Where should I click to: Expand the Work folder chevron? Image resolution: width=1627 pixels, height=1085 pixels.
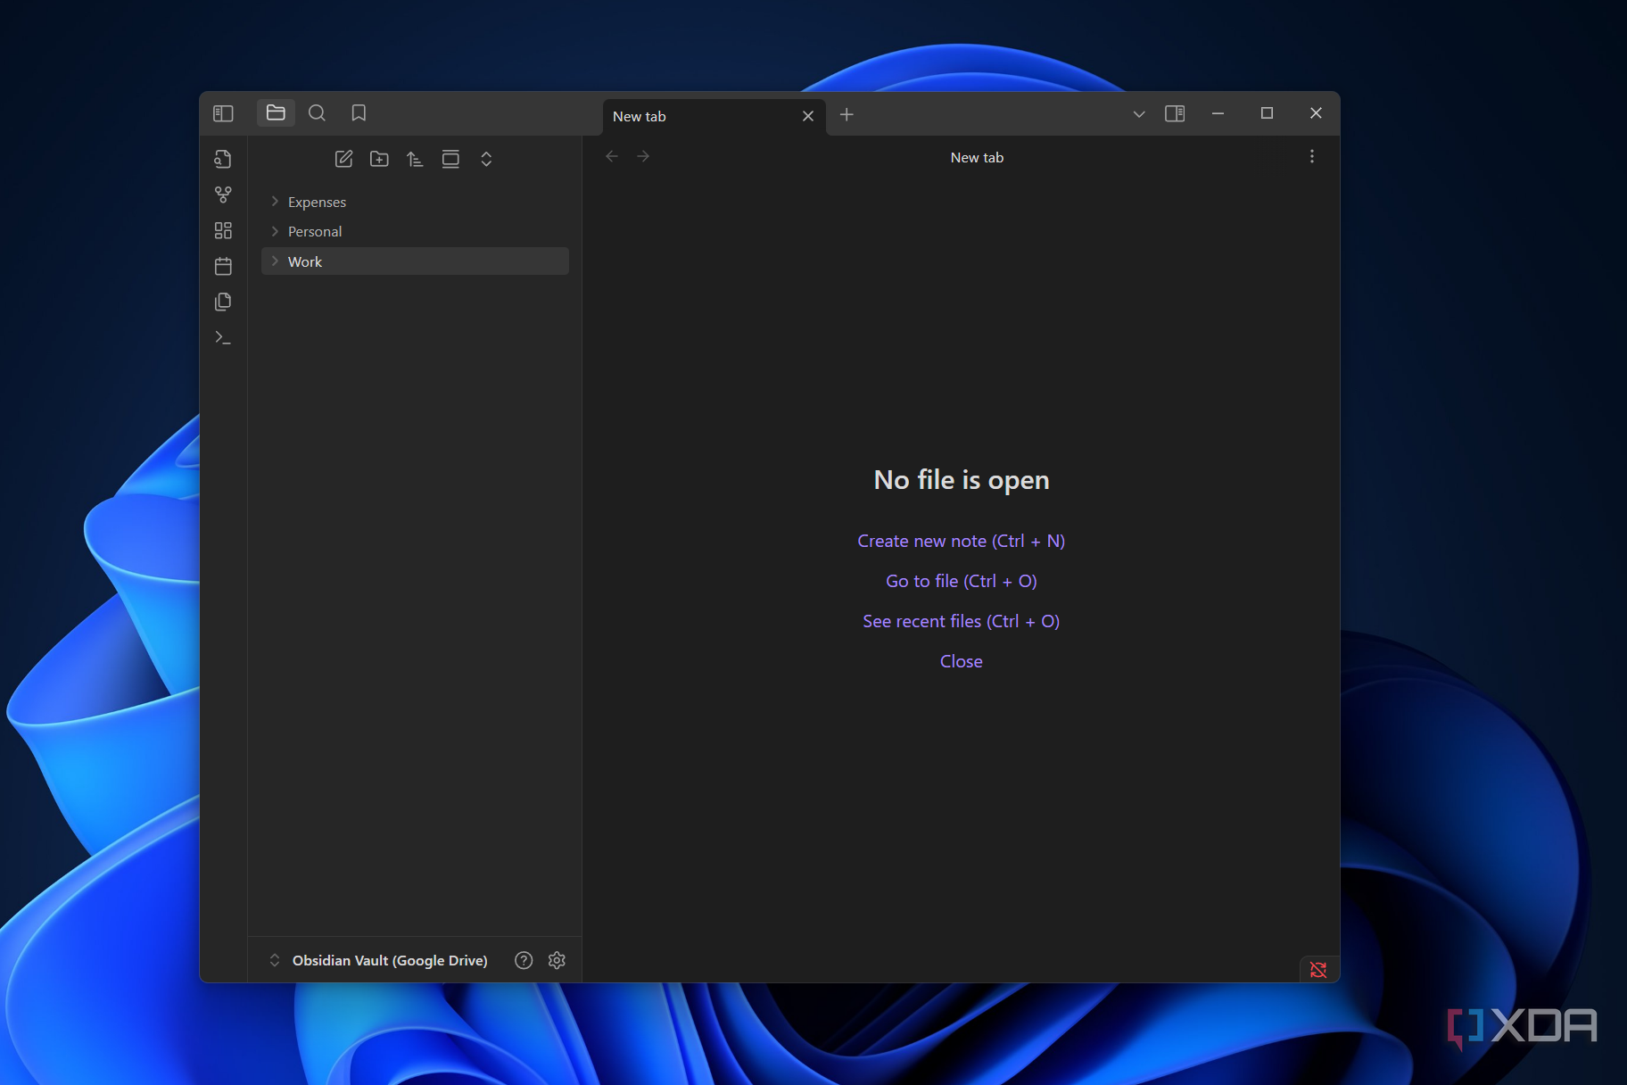coord(275,261)
